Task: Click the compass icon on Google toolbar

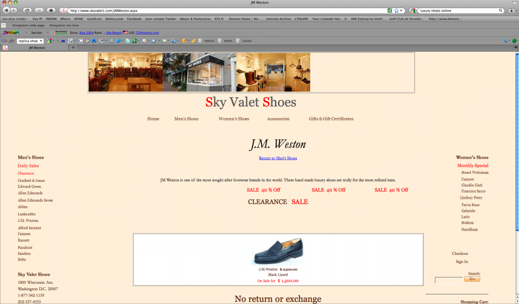Action: (87, 41)
